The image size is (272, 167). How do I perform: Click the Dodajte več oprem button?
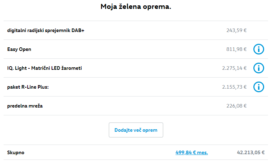(136, 130)
